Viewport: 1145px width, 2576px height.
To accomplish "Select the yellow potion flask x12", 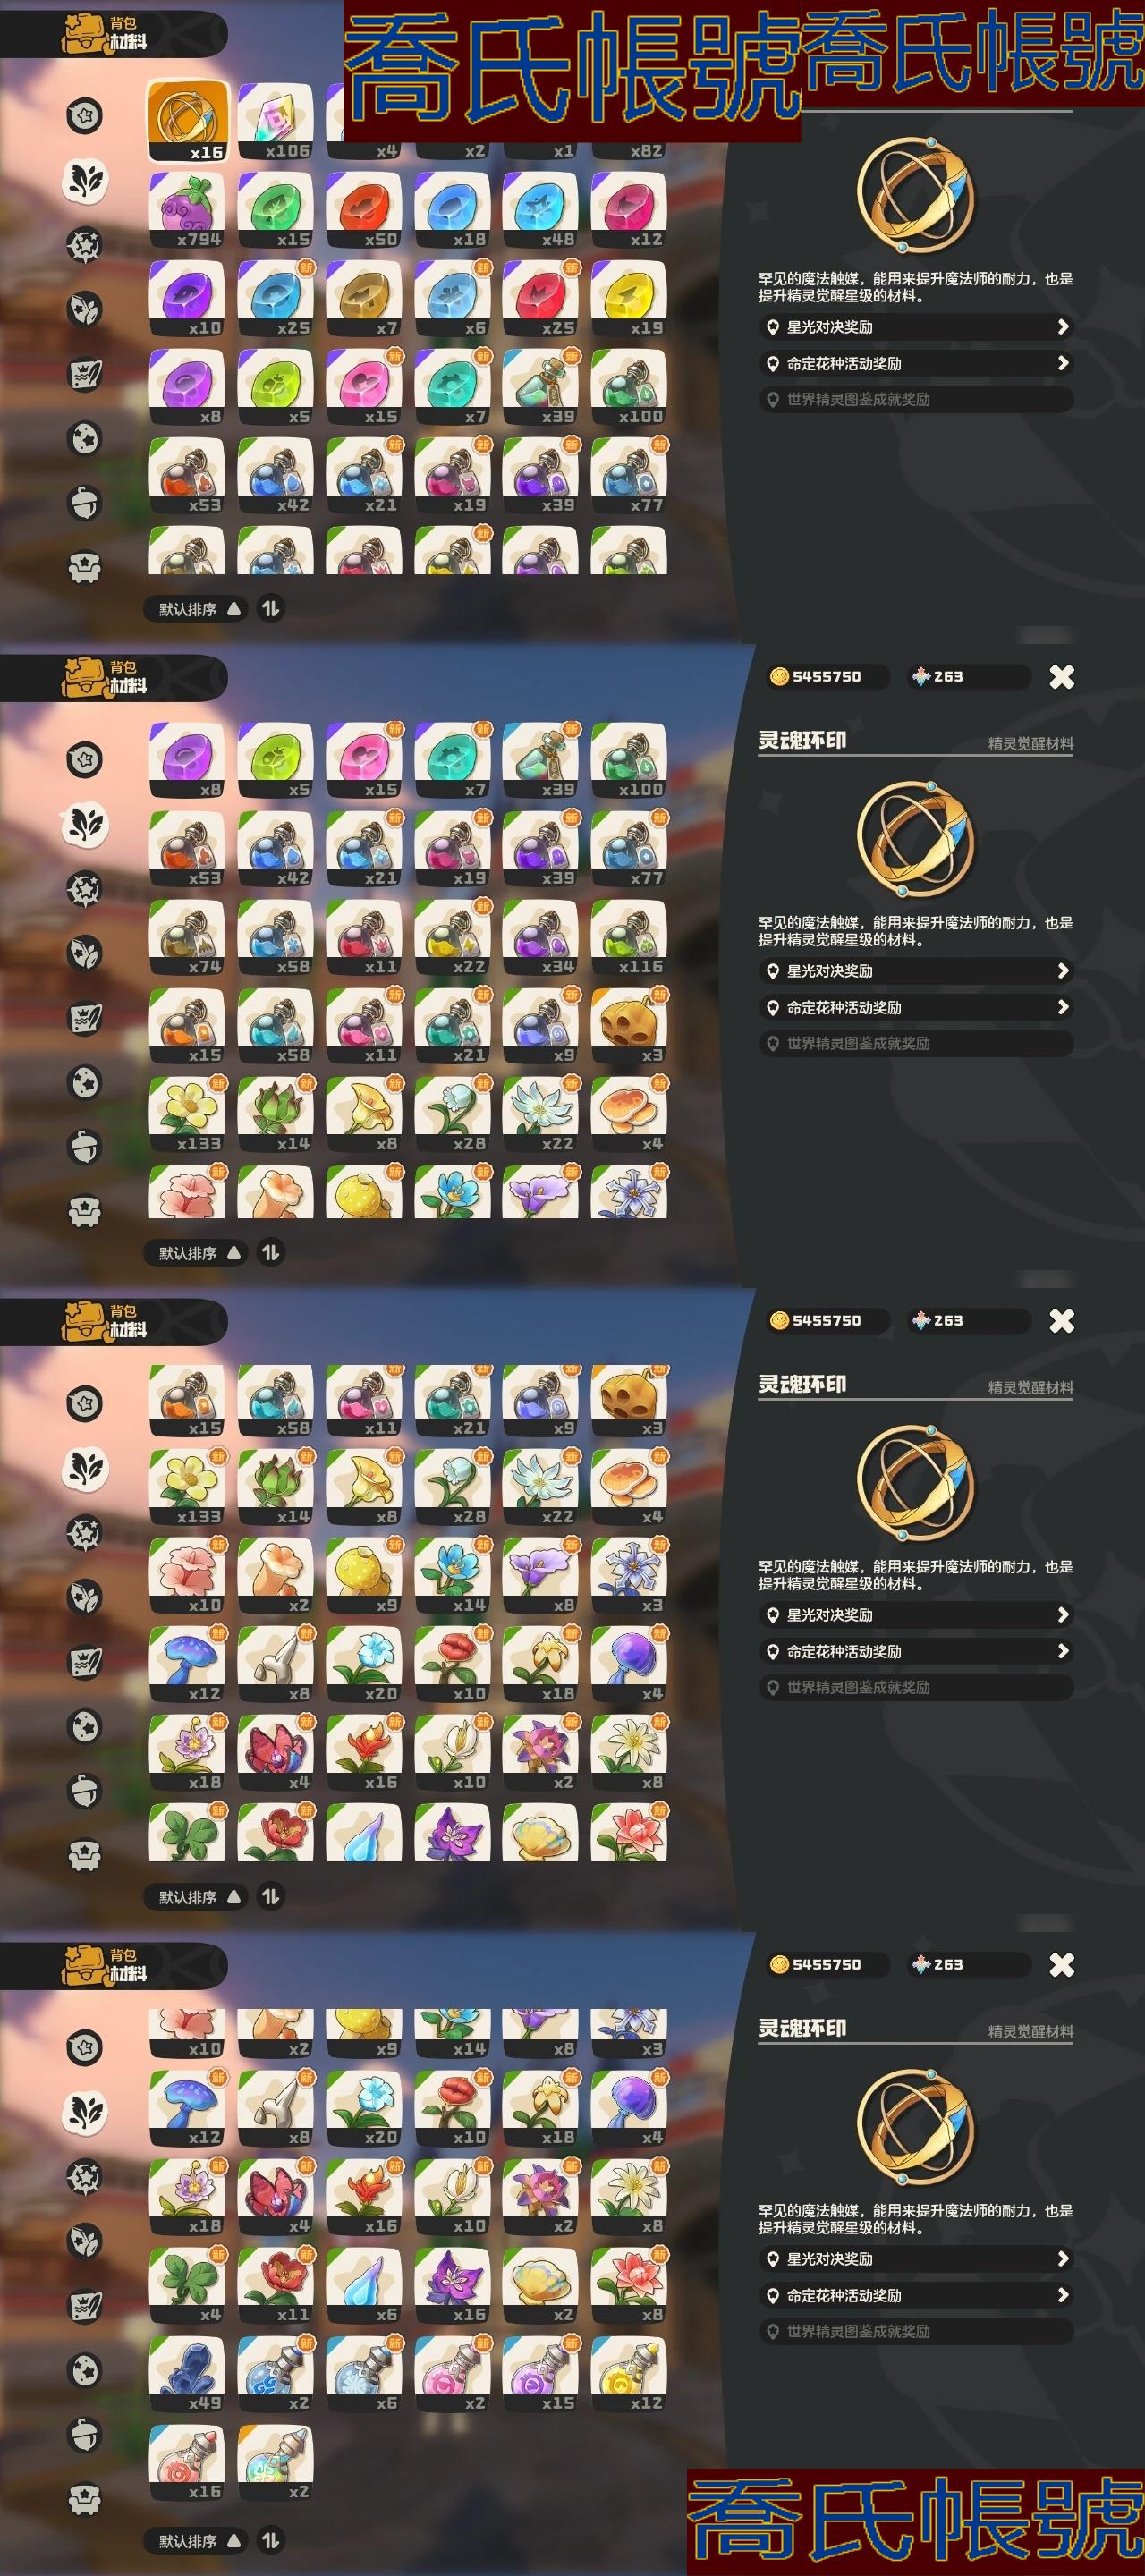I will point(628,2373).
